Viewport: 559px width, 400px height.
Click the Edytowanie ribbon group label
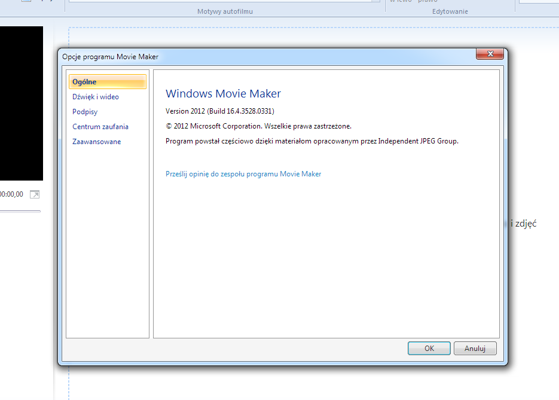point(450,11)
